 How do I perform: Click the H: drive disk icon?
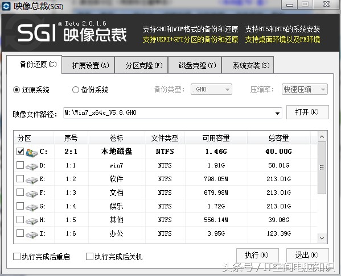(31, 221)
